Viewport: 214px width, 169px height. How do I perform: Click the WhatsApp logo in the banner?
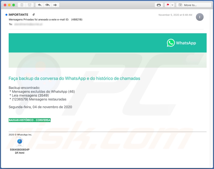point(181,43)
